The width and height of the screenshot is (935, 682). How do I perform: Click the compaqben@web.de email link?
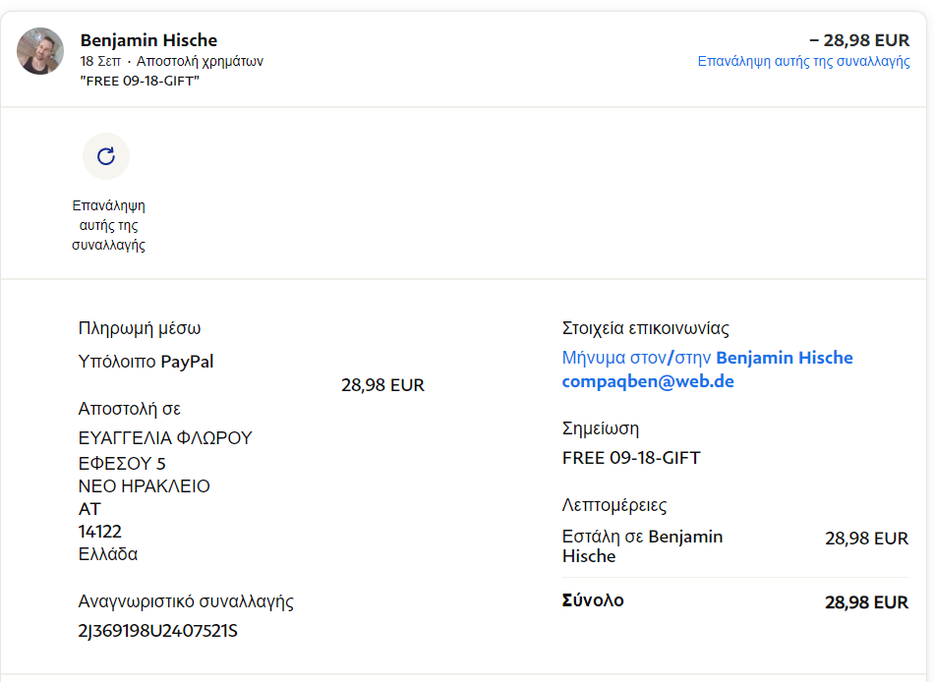648,381
